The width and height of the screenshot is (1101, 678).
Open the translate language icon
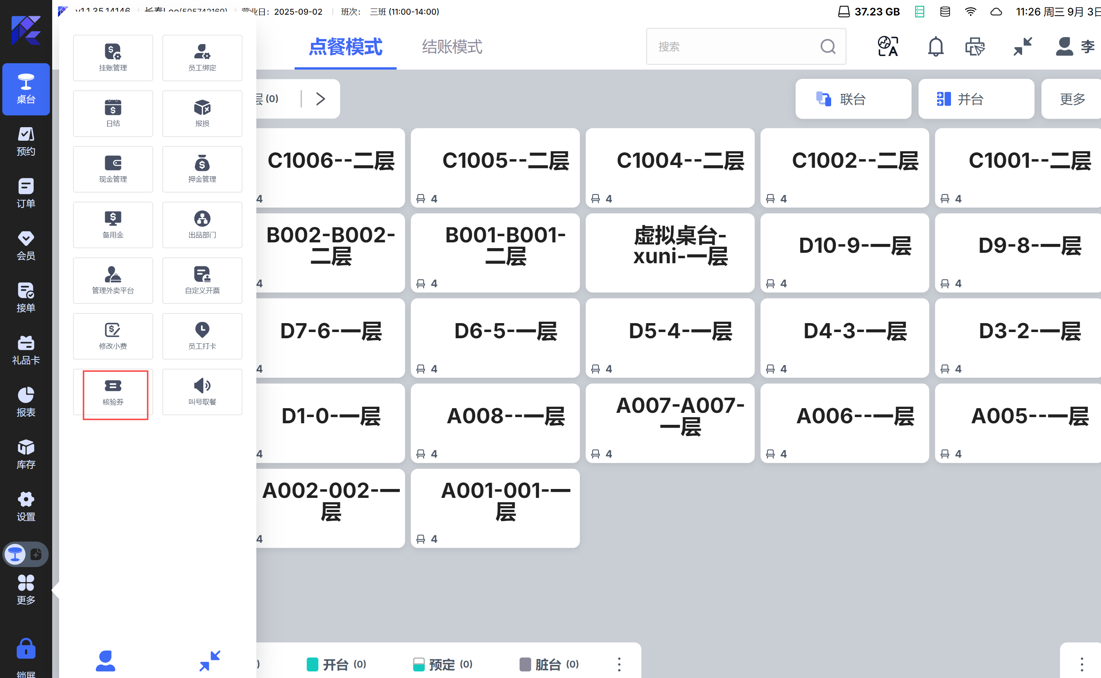tap(888, 47)
